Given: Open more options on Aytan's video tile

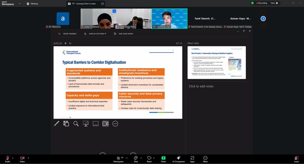Looking at the screenshot, I should [114, 11].
